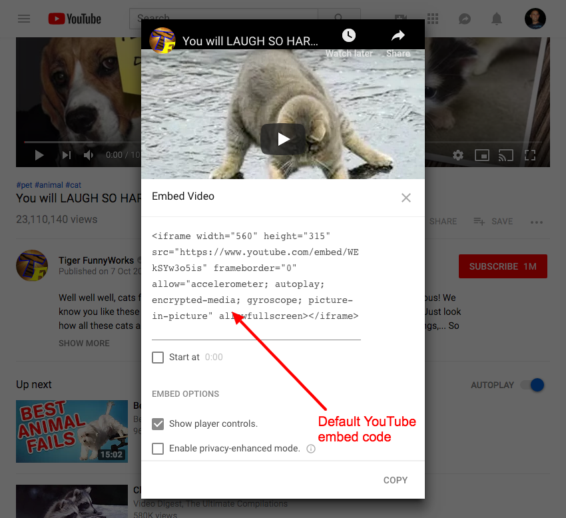This screenshot has width=566, height=518.
Task: Expand description with SHOW MORE
Action: tap(84, 344)
